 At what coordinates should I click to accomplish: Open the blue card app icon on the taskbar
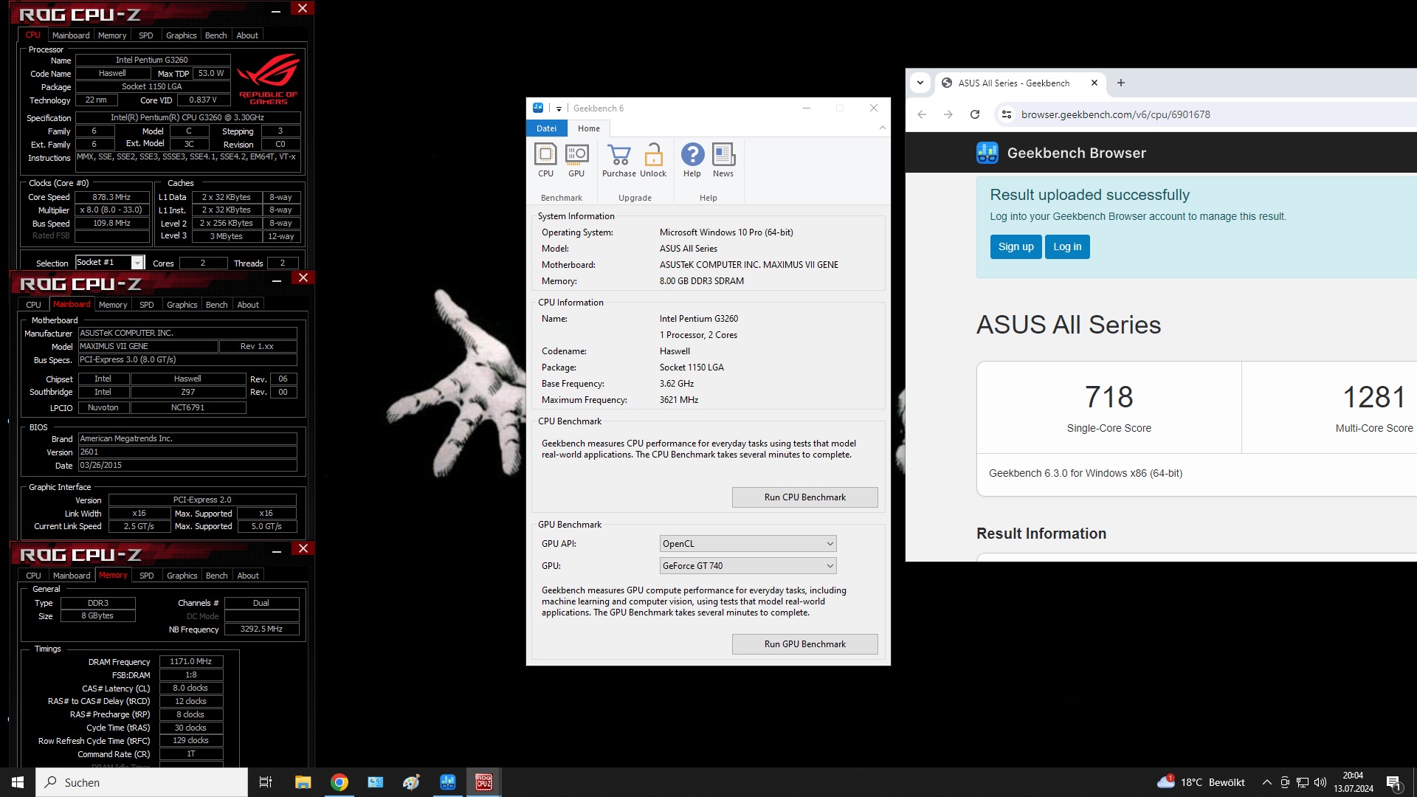(375, 782)
